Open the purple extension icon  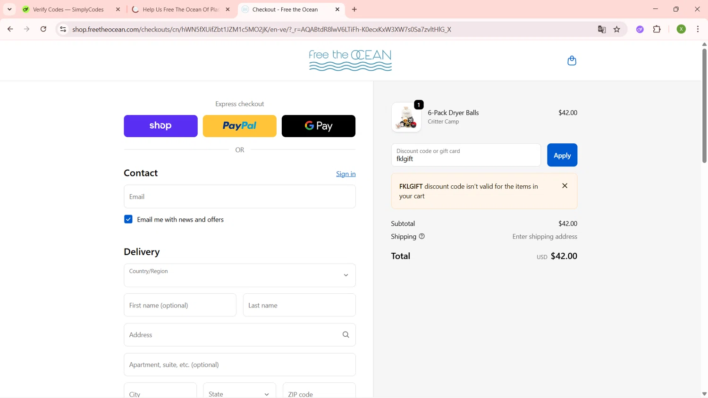(640, 29)
